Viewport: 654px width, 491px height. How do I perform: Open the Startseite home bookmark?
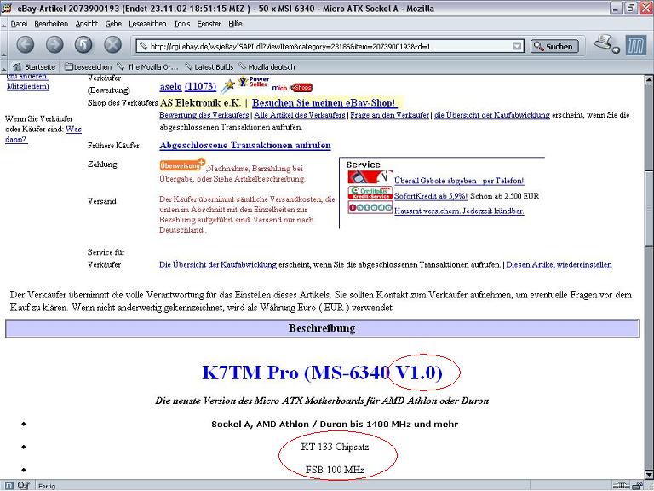pos(34,66)
